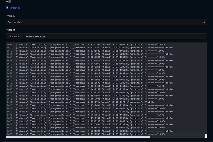Click the vllm/vllm-openai image name input
The width and height of the screenshot is (213, 142).
[115, 36]
